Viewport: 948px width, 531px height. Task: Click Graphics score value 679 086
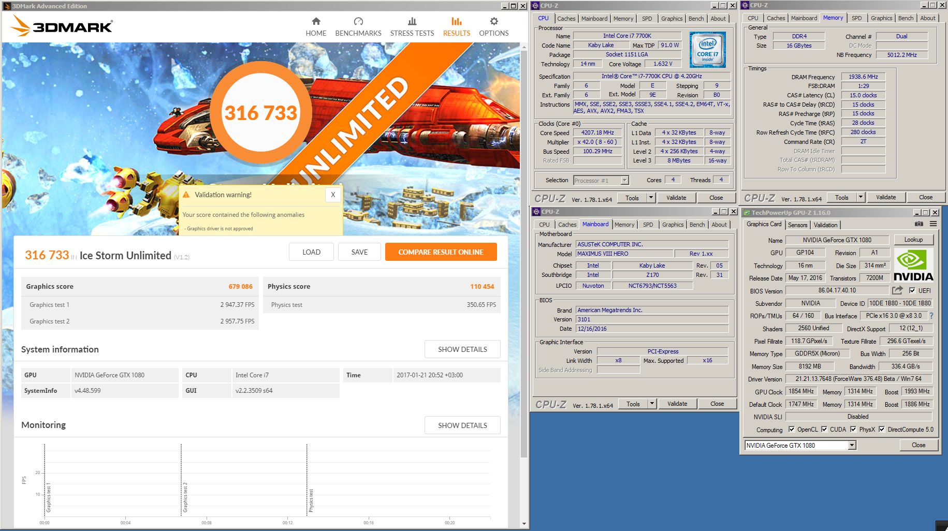[x=241, y=286]
